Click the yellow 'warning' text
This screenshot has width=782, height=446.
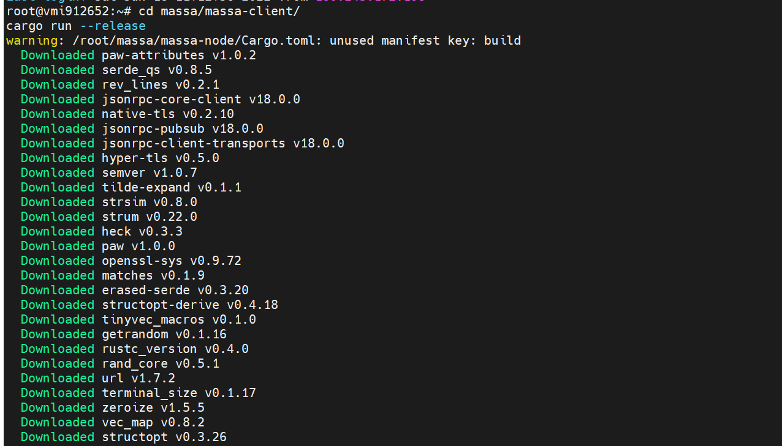click(x=31, y=41)
